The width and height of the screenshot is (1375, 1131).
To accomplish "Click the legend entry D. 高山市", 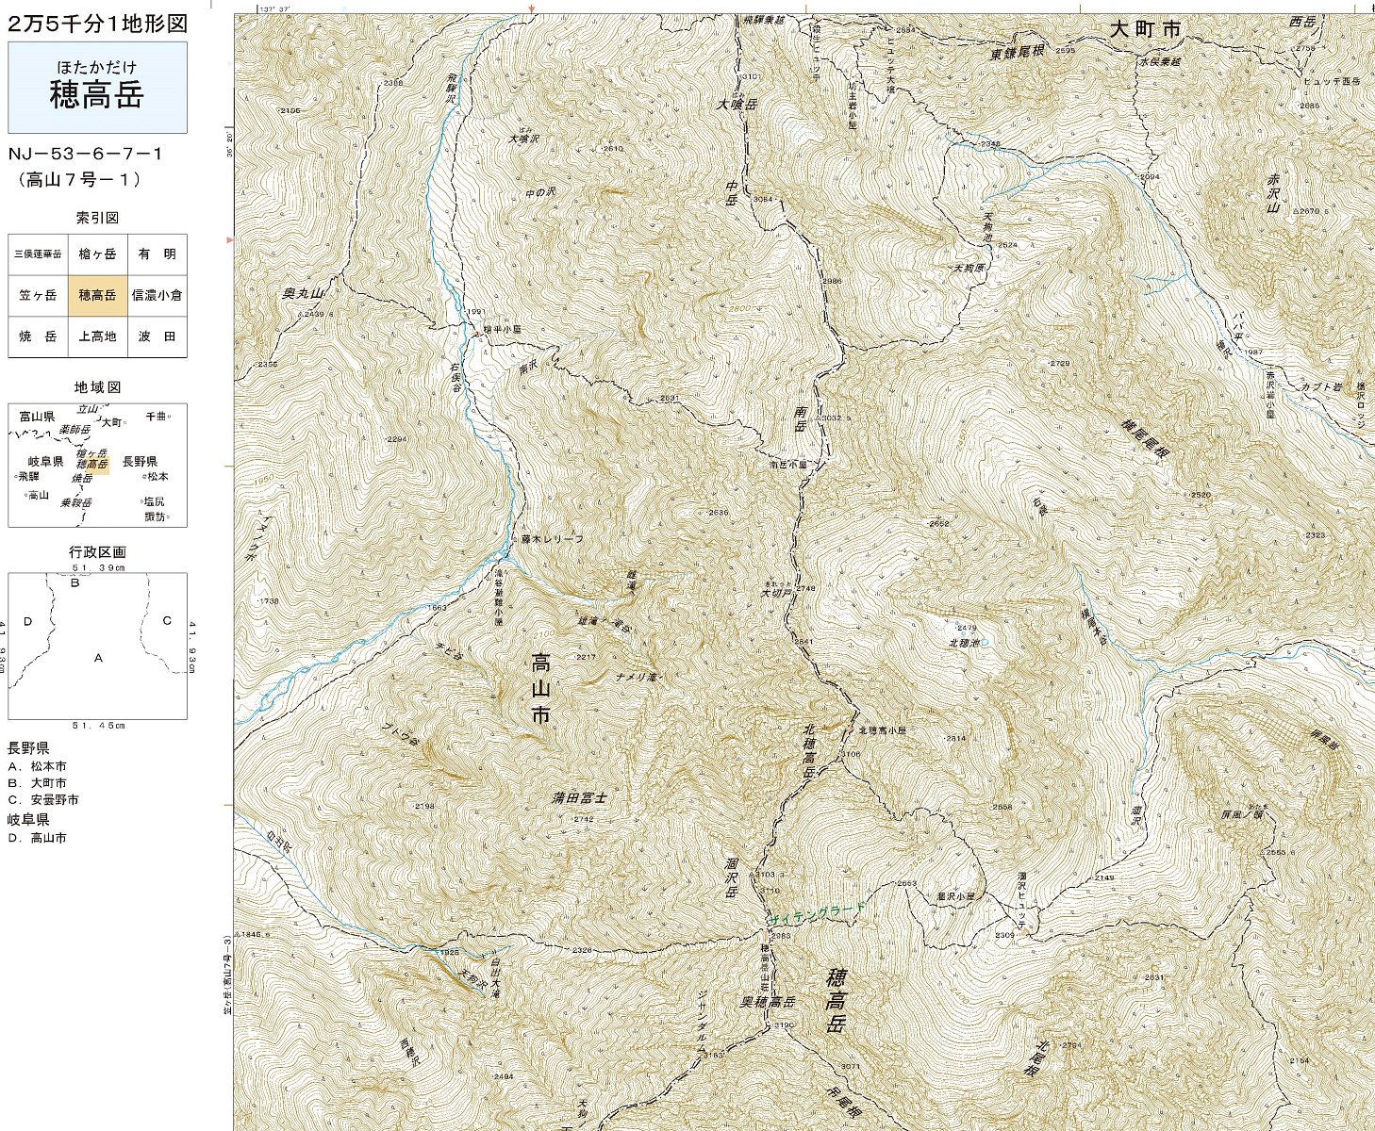I will point(37,838).
